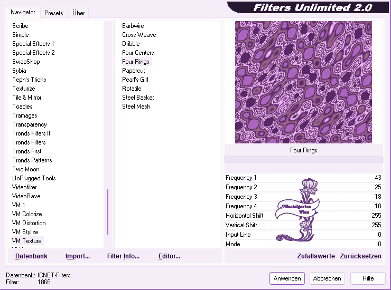Select Cross Weave filter
This screenshot has height=290, width=391.
(x=139, y=35)
